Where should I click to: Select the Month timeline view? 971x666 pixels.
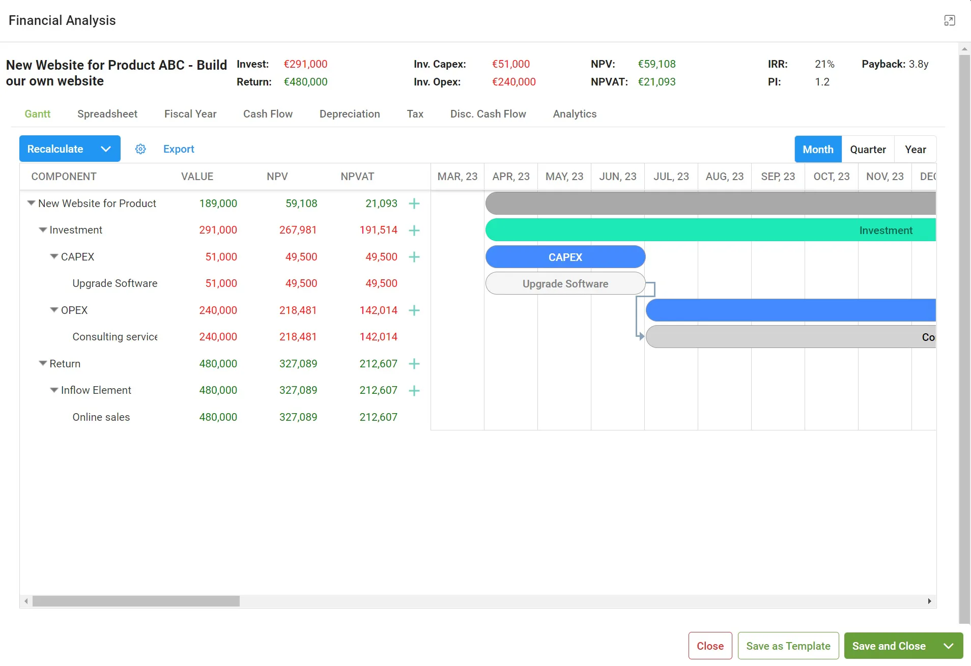[x=818, y=149]
